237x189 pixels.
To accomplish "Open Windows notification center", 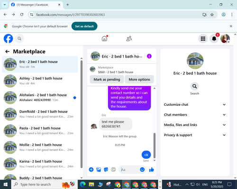I will [229, 184].
